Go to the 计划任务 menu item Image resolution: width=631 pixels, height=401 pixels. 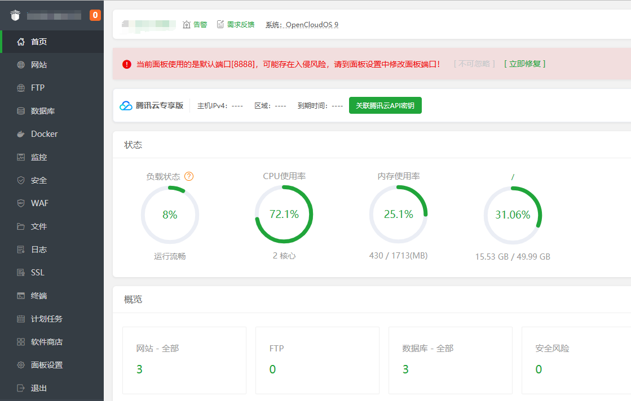click(46, 319)
